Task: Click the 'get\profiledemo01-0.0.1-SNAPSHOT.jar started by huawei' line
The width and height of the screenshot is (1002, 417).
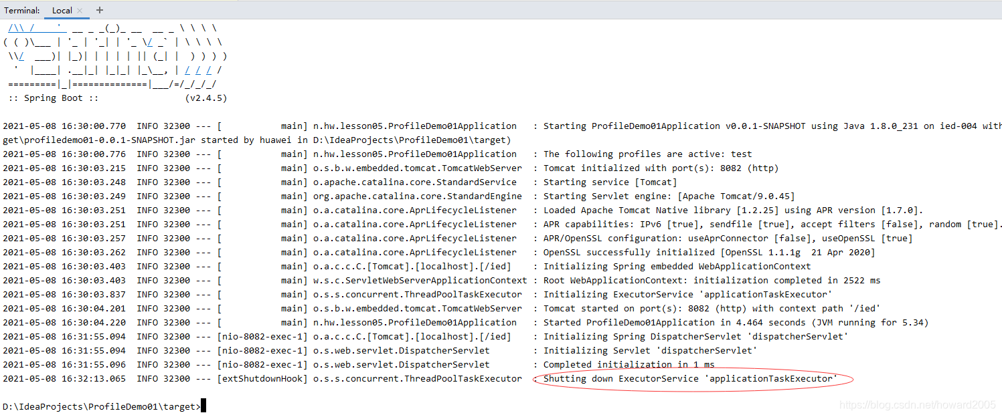Action: 257,140
